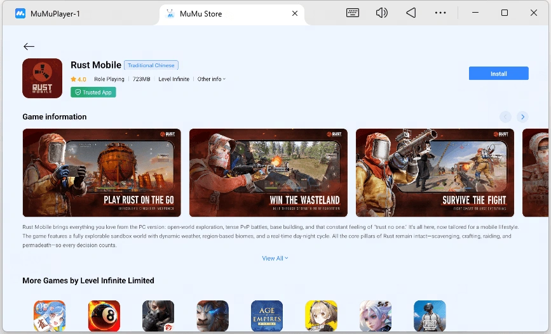Image resolution: width=551 pixels, height=334 pixels.
Task: Open the Play Rust On The Go screenshot
Action: [x=102, y=173]
